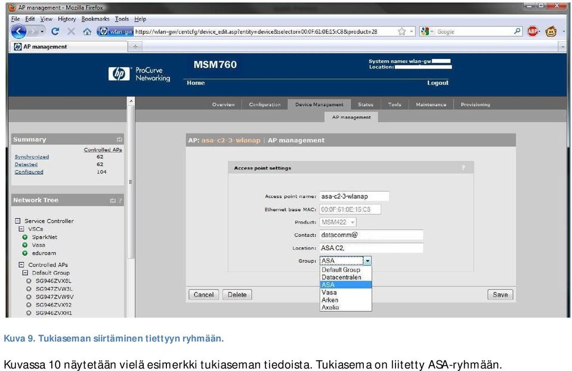Open the Synchronized APs link

tap(32, 157)
